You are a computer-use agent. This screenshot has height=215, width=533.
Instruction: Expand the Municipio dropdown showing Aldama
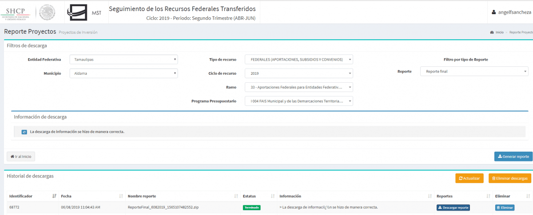tap(123, 73)
